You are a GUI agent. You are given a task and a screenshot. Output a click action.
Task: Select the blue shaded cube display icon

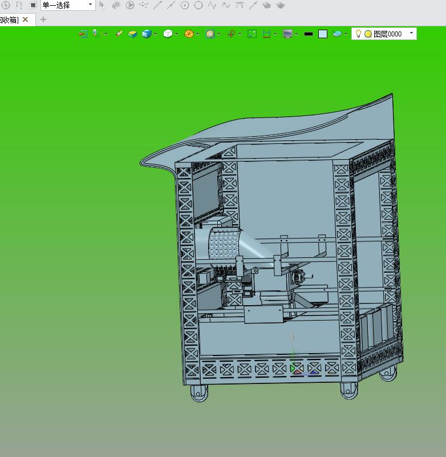pos(147,34)
